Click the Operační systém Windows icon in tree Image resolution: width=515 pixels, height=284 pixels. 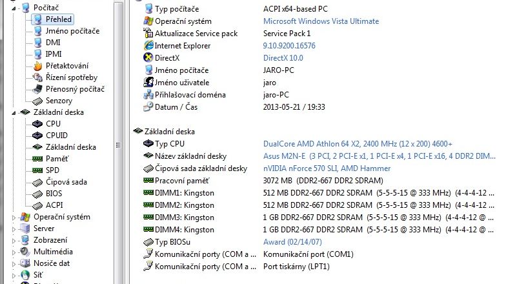25,217
